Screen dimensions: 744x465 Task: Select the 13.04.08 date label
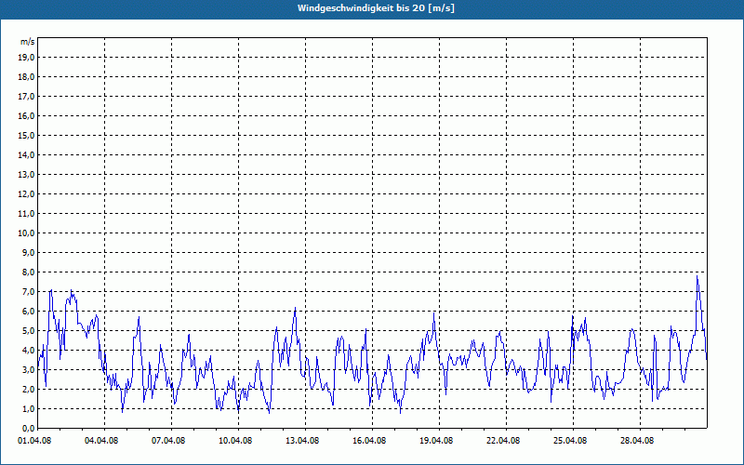(302, 440)
